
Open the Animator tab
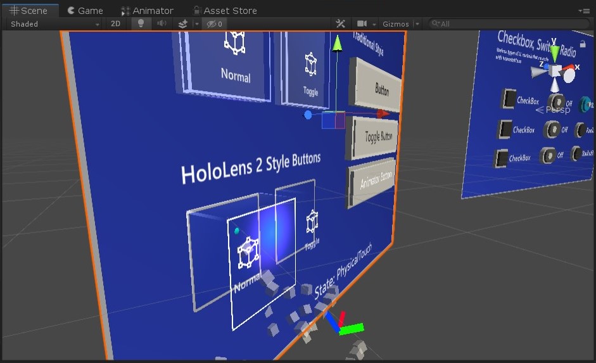147,11
